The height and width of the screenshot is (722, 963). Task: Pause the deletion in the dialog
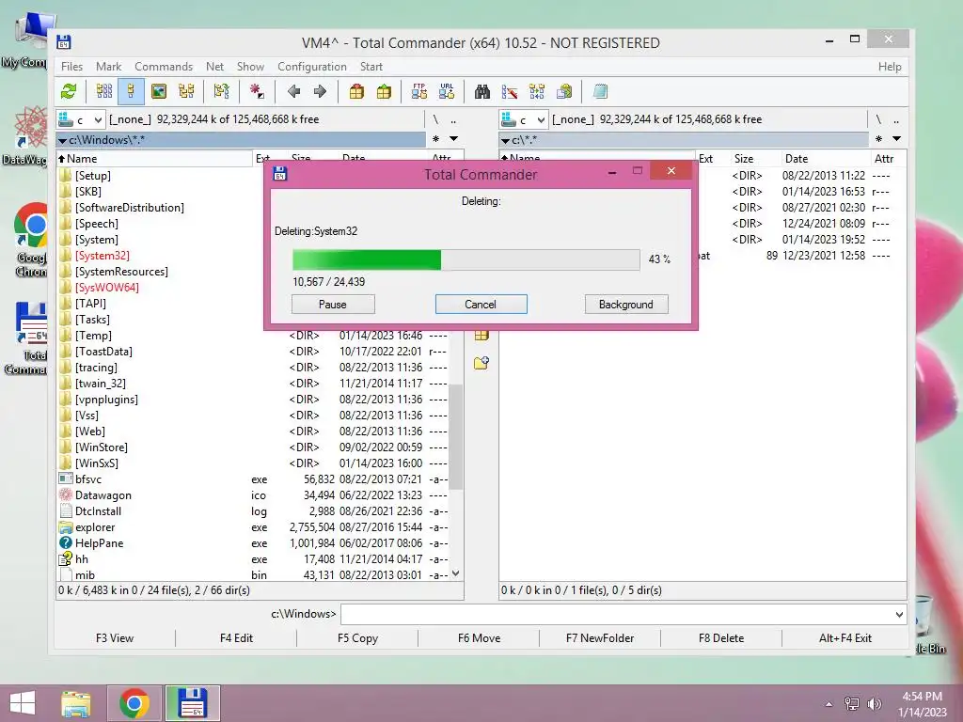(333, 305)
